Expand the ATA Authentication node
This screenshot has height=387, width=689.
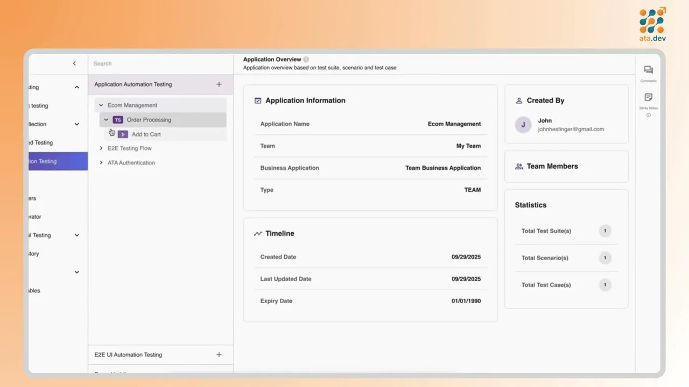[x=101, y=162]
